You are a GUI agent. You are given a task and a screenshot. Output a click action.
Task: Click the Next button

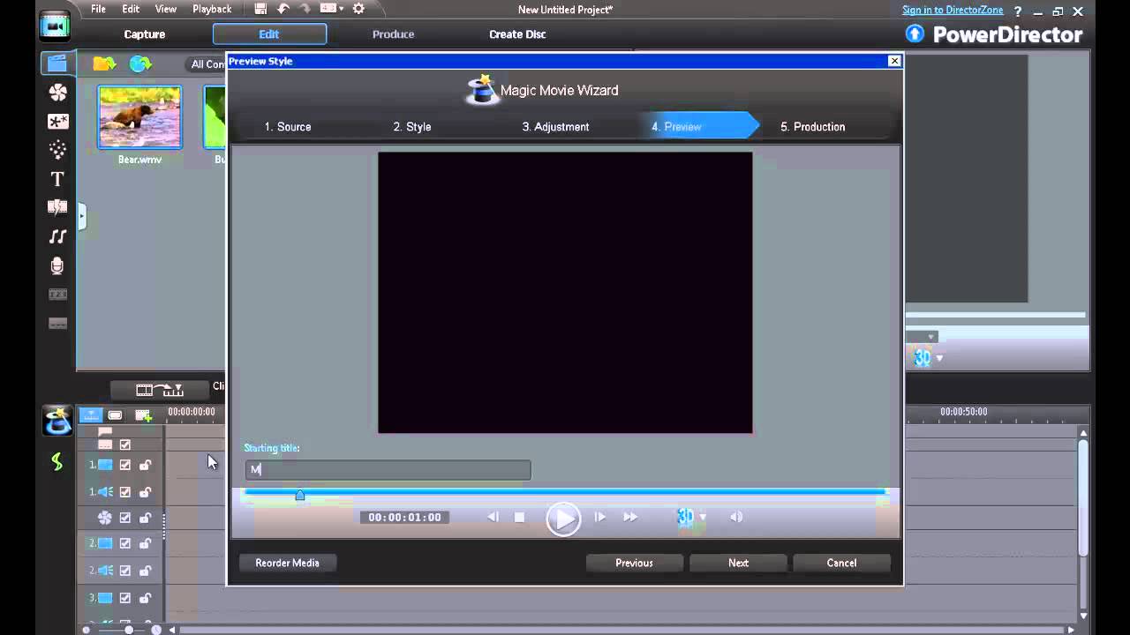pyautogui.click(x=738, y=563)
